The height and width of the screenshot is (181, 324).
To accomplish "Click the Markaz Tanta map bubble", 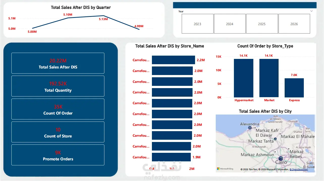I will 275,139.
